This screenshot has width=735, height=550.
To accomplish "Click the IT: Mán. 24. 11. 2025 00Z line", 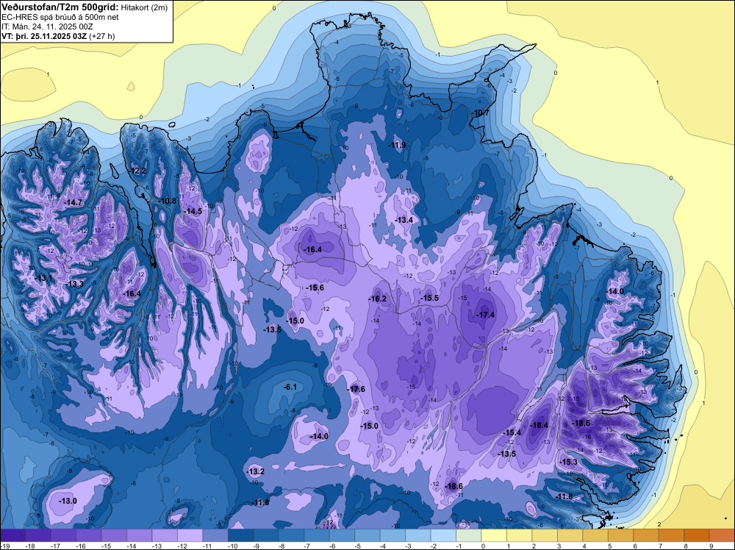I will pos(47,26).
